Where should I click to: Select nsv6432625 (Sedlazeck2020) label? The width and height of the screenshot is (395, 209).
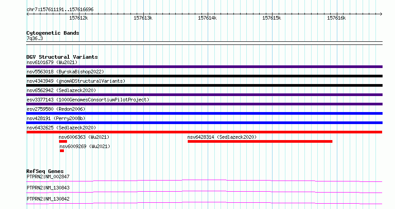61,128
